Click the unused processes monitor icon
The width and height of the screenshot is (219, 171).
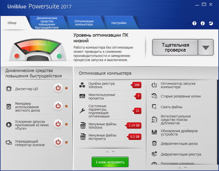[82, 96]
